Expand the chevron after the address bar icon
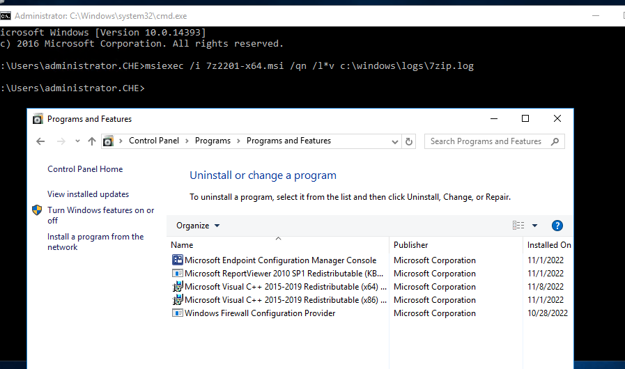Image resolution: width=625 pixels, height=369 pixels. [121, 141]
